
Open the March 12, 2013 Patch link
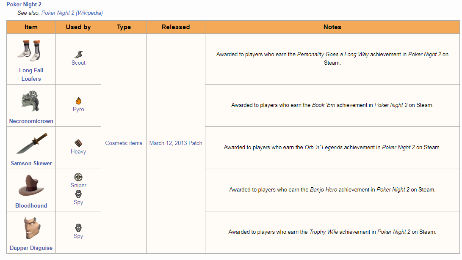pyautogui.click(x=176, y=143)
